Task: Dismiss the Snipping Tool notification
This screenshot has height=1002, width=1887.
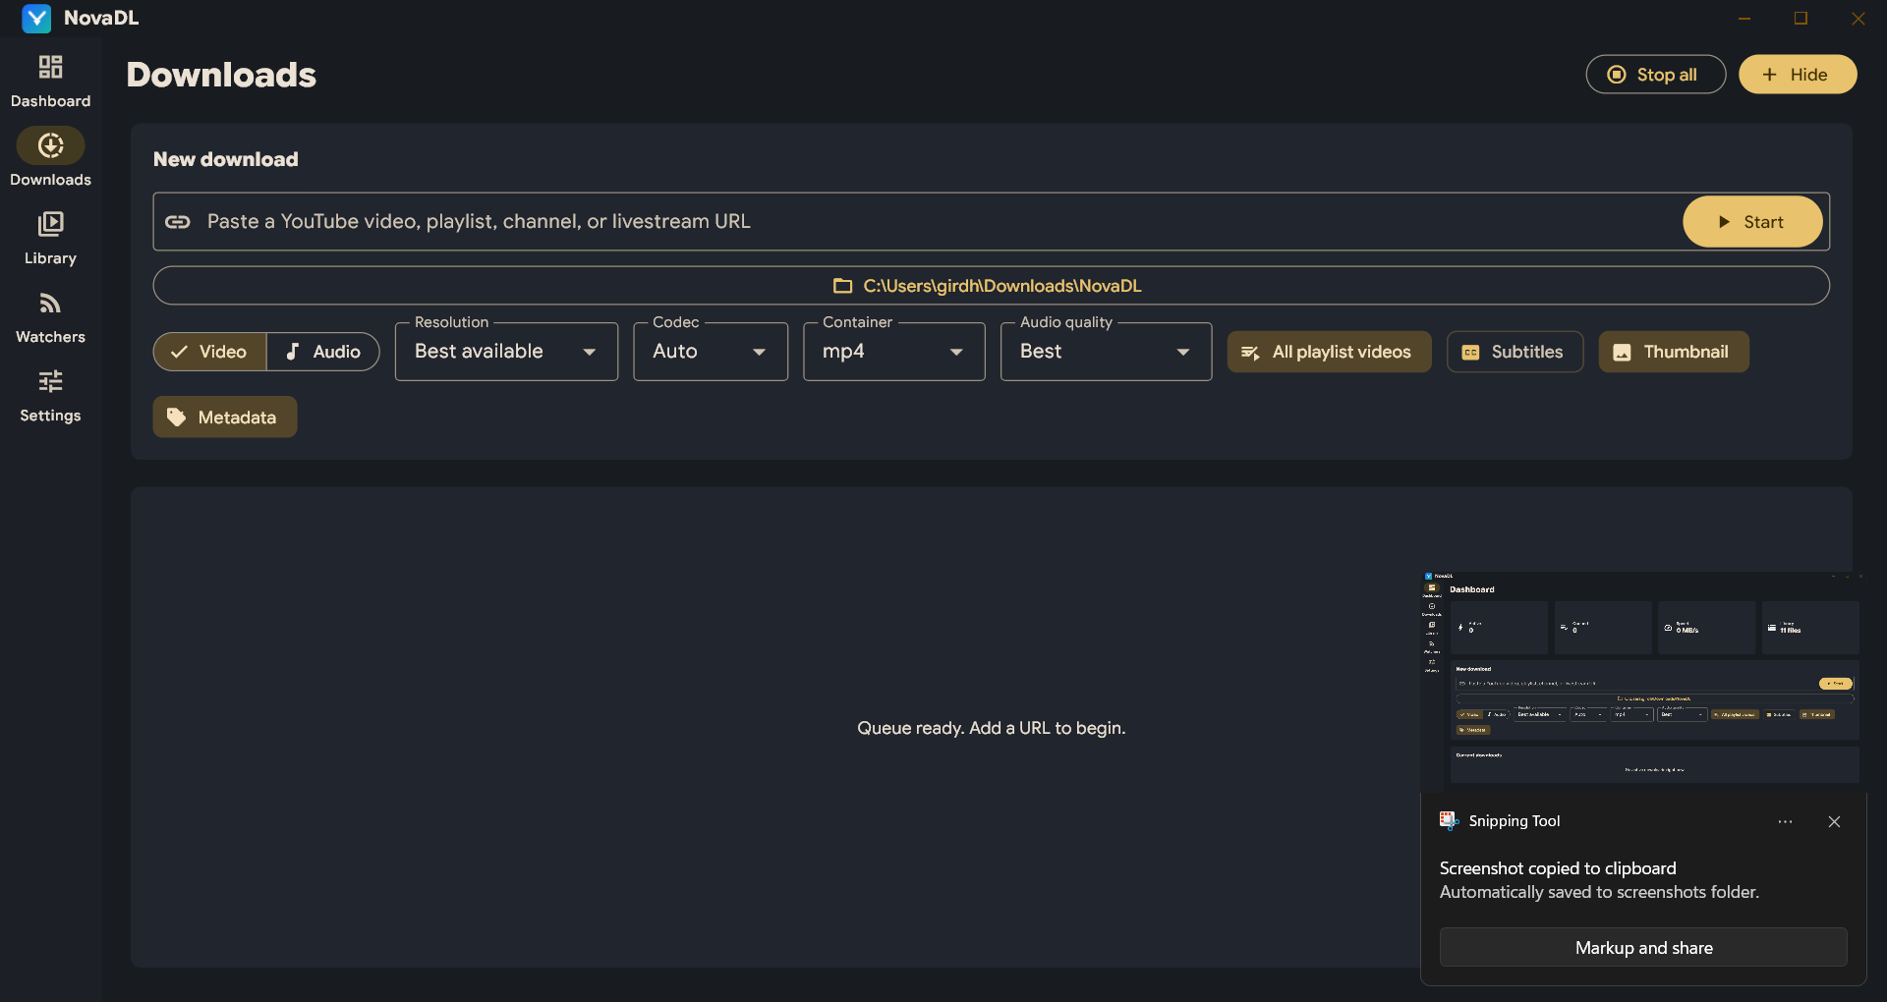Action: 1834,822
